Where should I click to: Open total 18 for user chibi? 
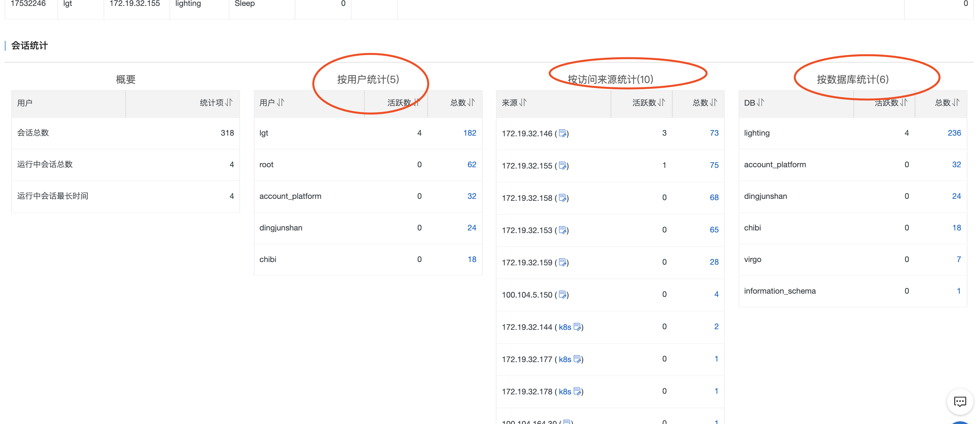(x=472, y=259)
